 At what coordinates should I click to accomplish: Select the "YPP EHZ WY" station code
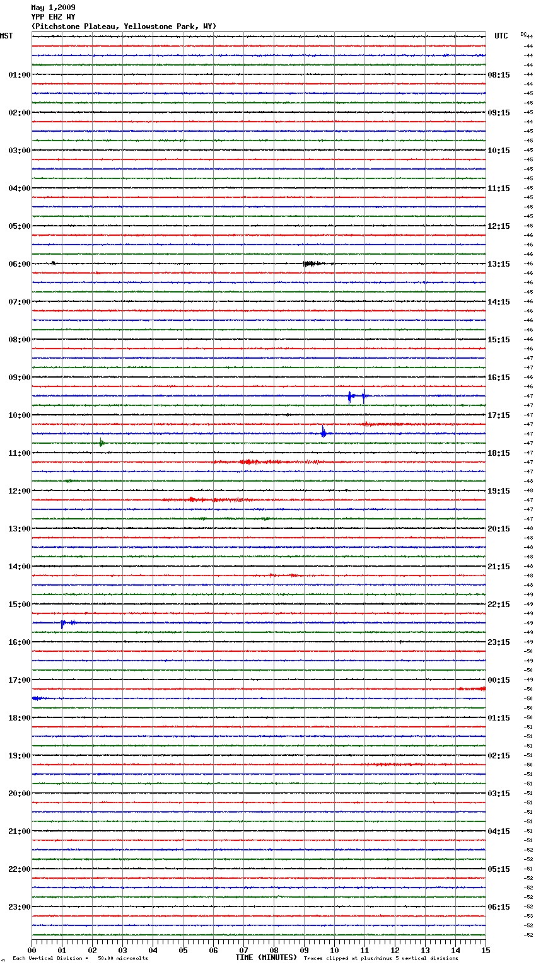pyautogui.click(x=53, y=17)
